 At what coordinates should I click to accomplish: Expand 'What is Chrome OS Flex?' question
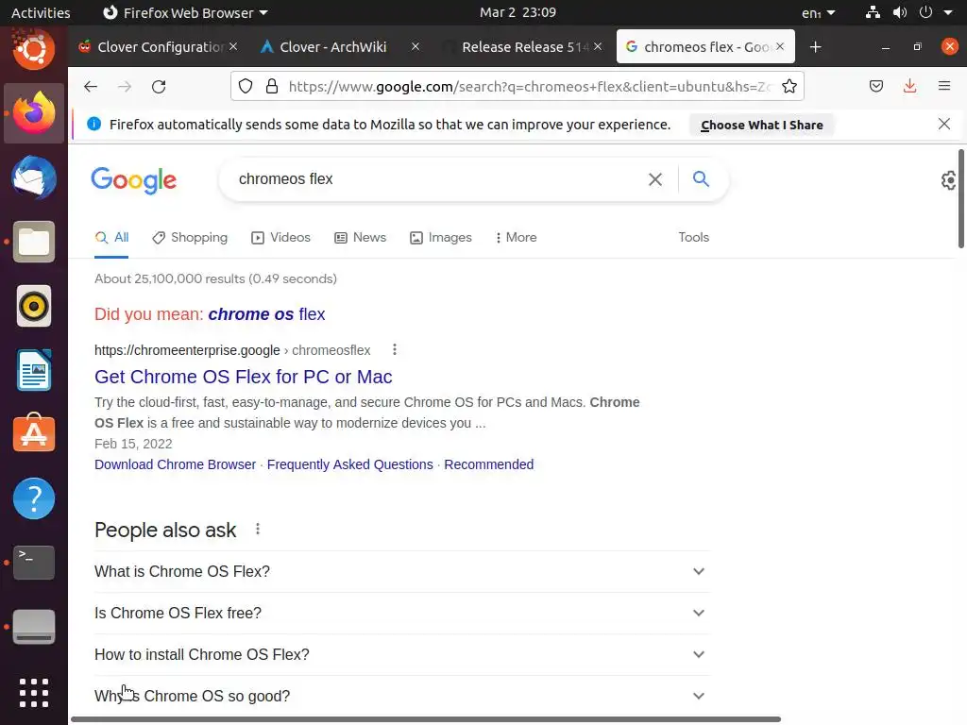402,571
